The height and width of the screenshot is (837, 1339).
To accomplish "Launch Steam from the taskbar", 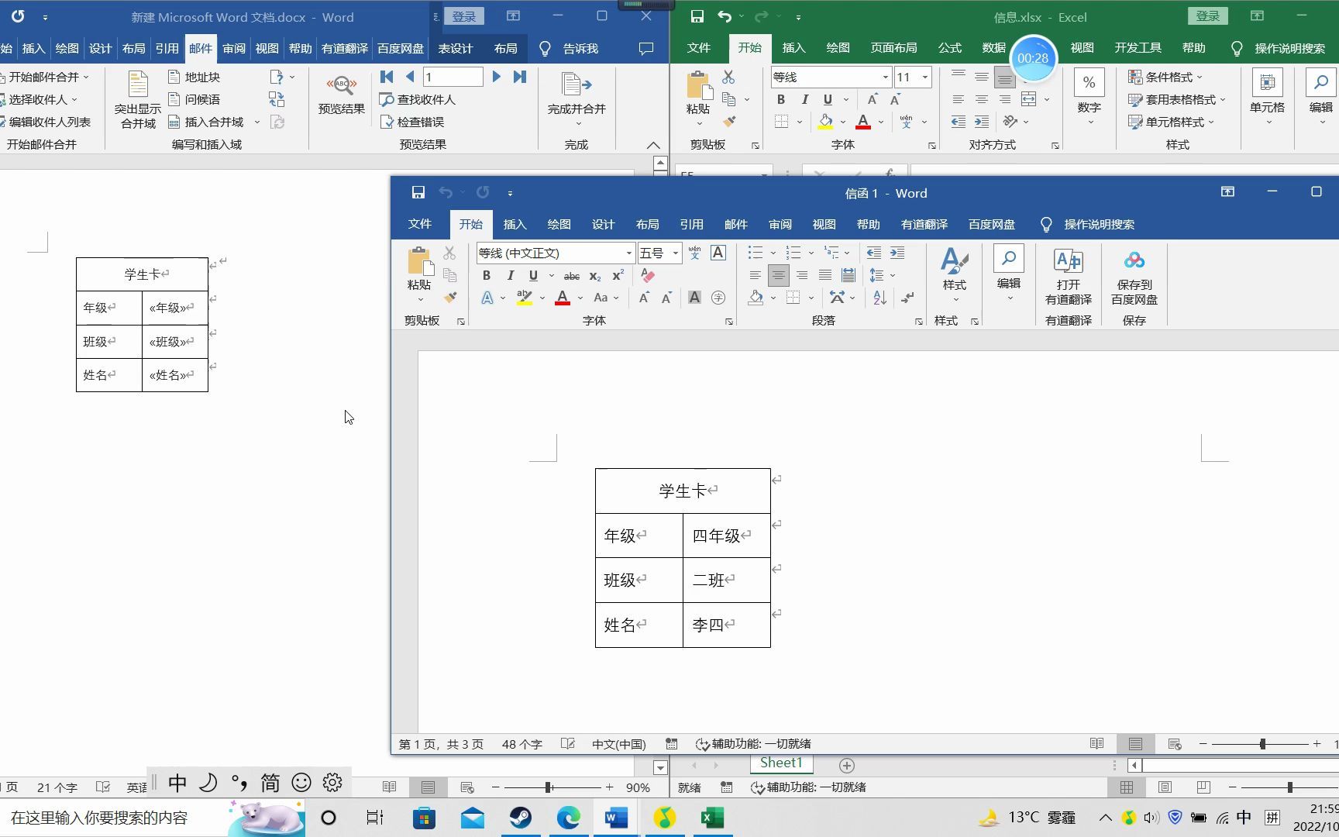I will pyautogui.click(x=521, y=818).
